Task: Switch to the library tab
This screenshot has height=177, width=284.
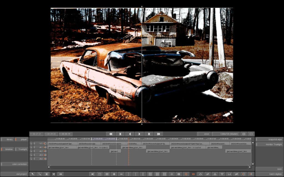Action: (x=7, y=139)
